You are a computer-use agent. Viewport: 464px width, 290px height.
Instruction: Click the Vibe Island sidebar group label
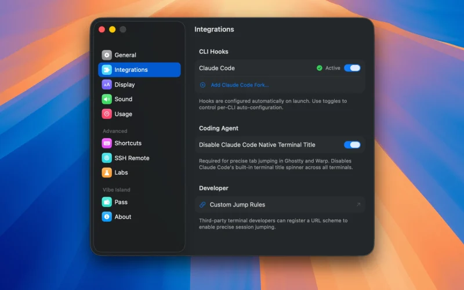click(117, 190)
